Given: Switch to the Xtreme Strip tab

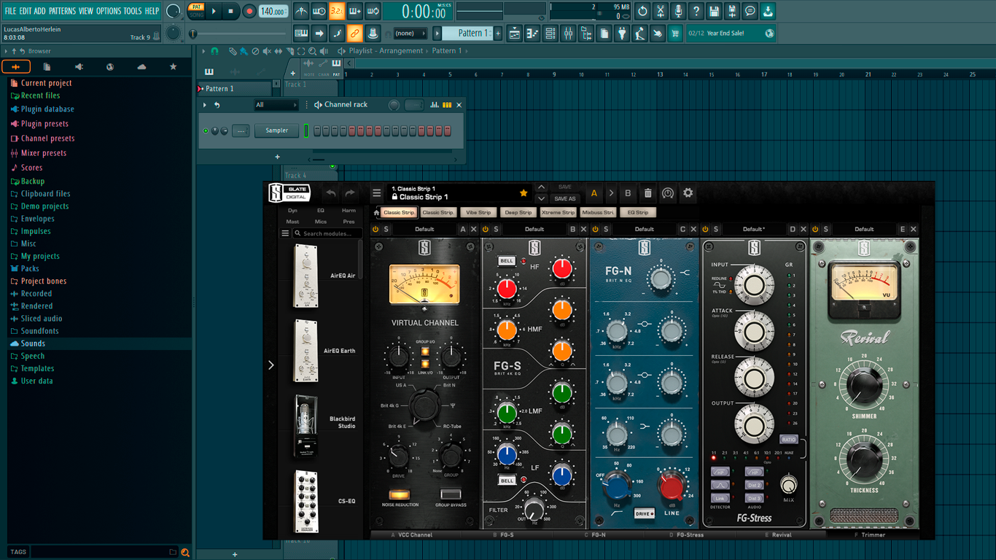Looking at the screenshot, I should coord(559,212).
